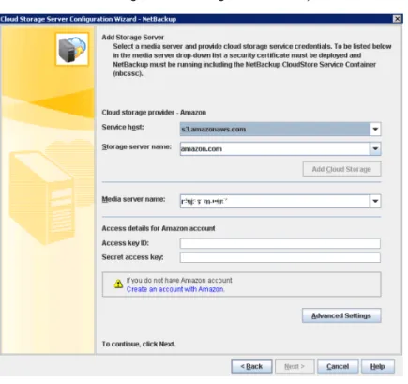Click the Media server name label

pyautogui.click(x=133, y=199)
